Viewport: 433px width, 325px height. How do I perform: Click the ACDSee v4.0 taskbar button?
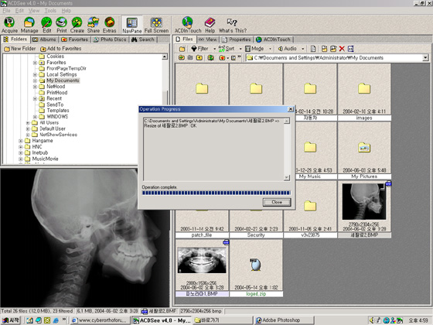(x=162, y=320)
